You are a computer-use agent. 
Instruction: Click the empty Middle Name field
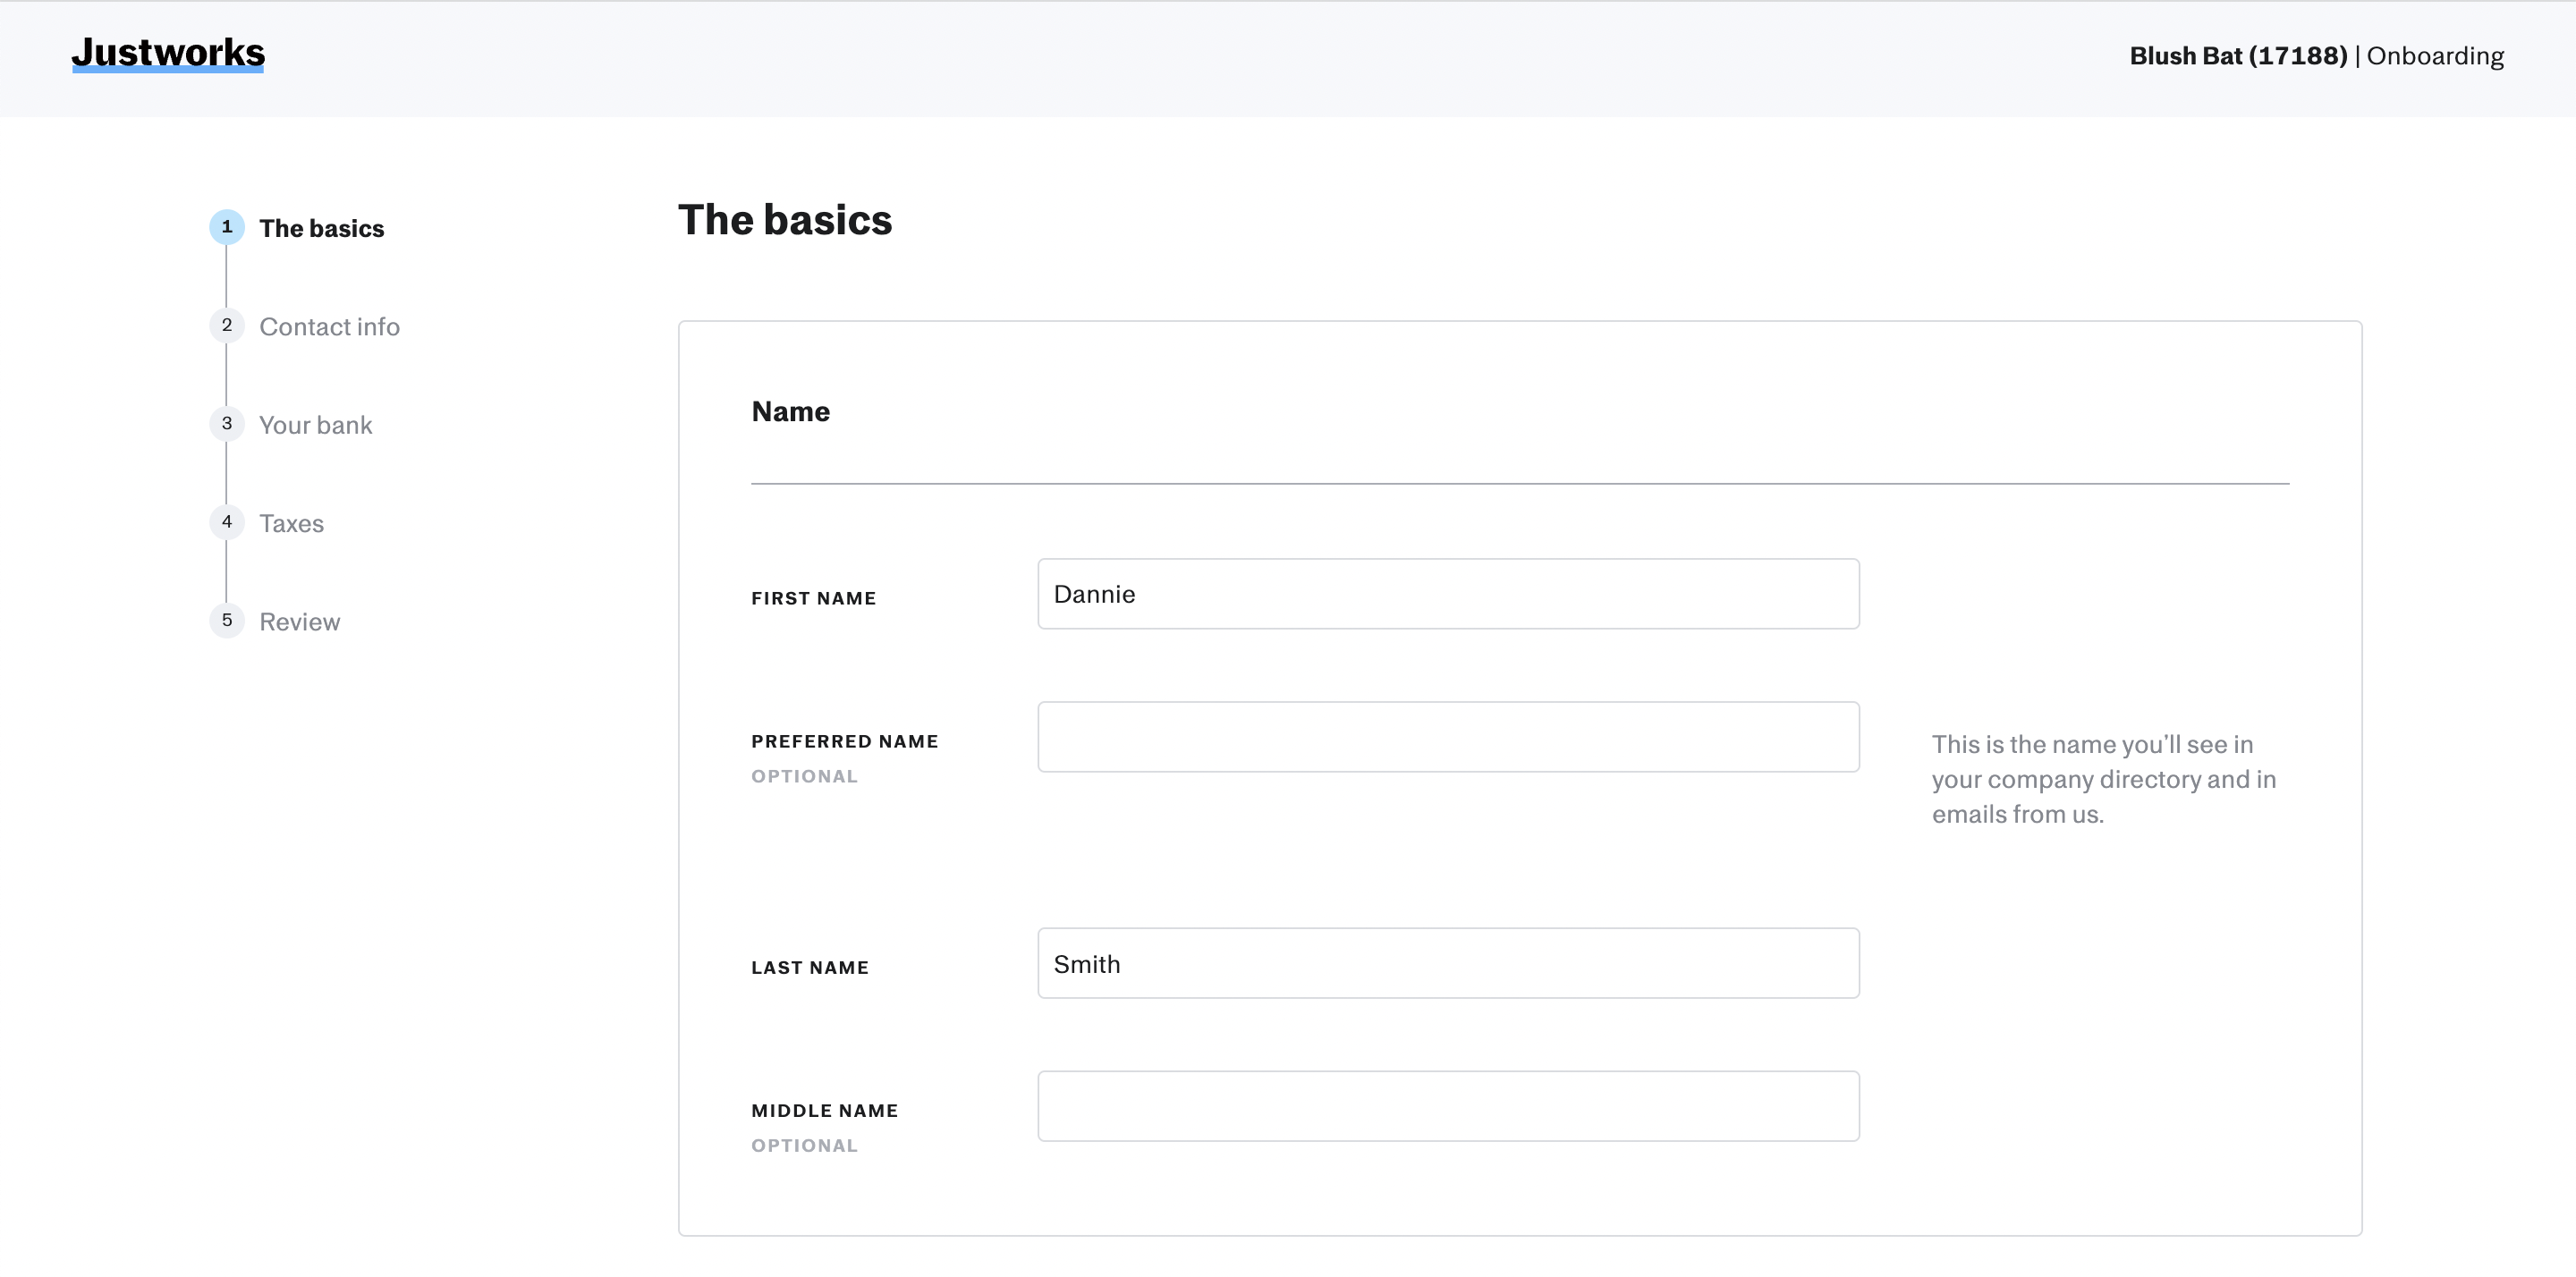[x=1448, y=1106]
